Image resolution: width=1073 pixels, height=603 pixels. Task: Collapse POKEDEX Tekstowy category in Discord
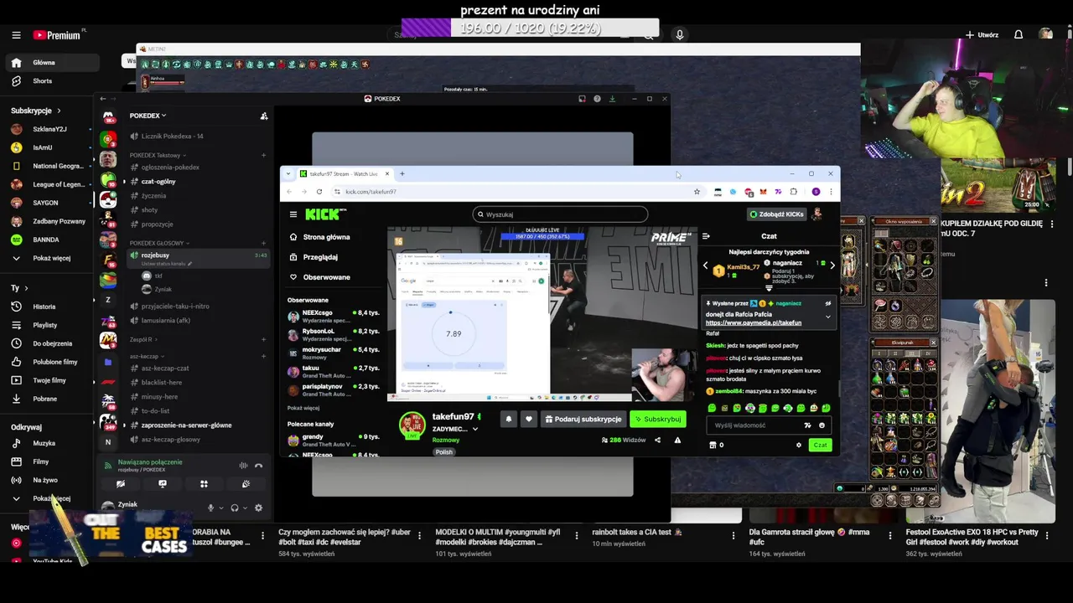158,155
